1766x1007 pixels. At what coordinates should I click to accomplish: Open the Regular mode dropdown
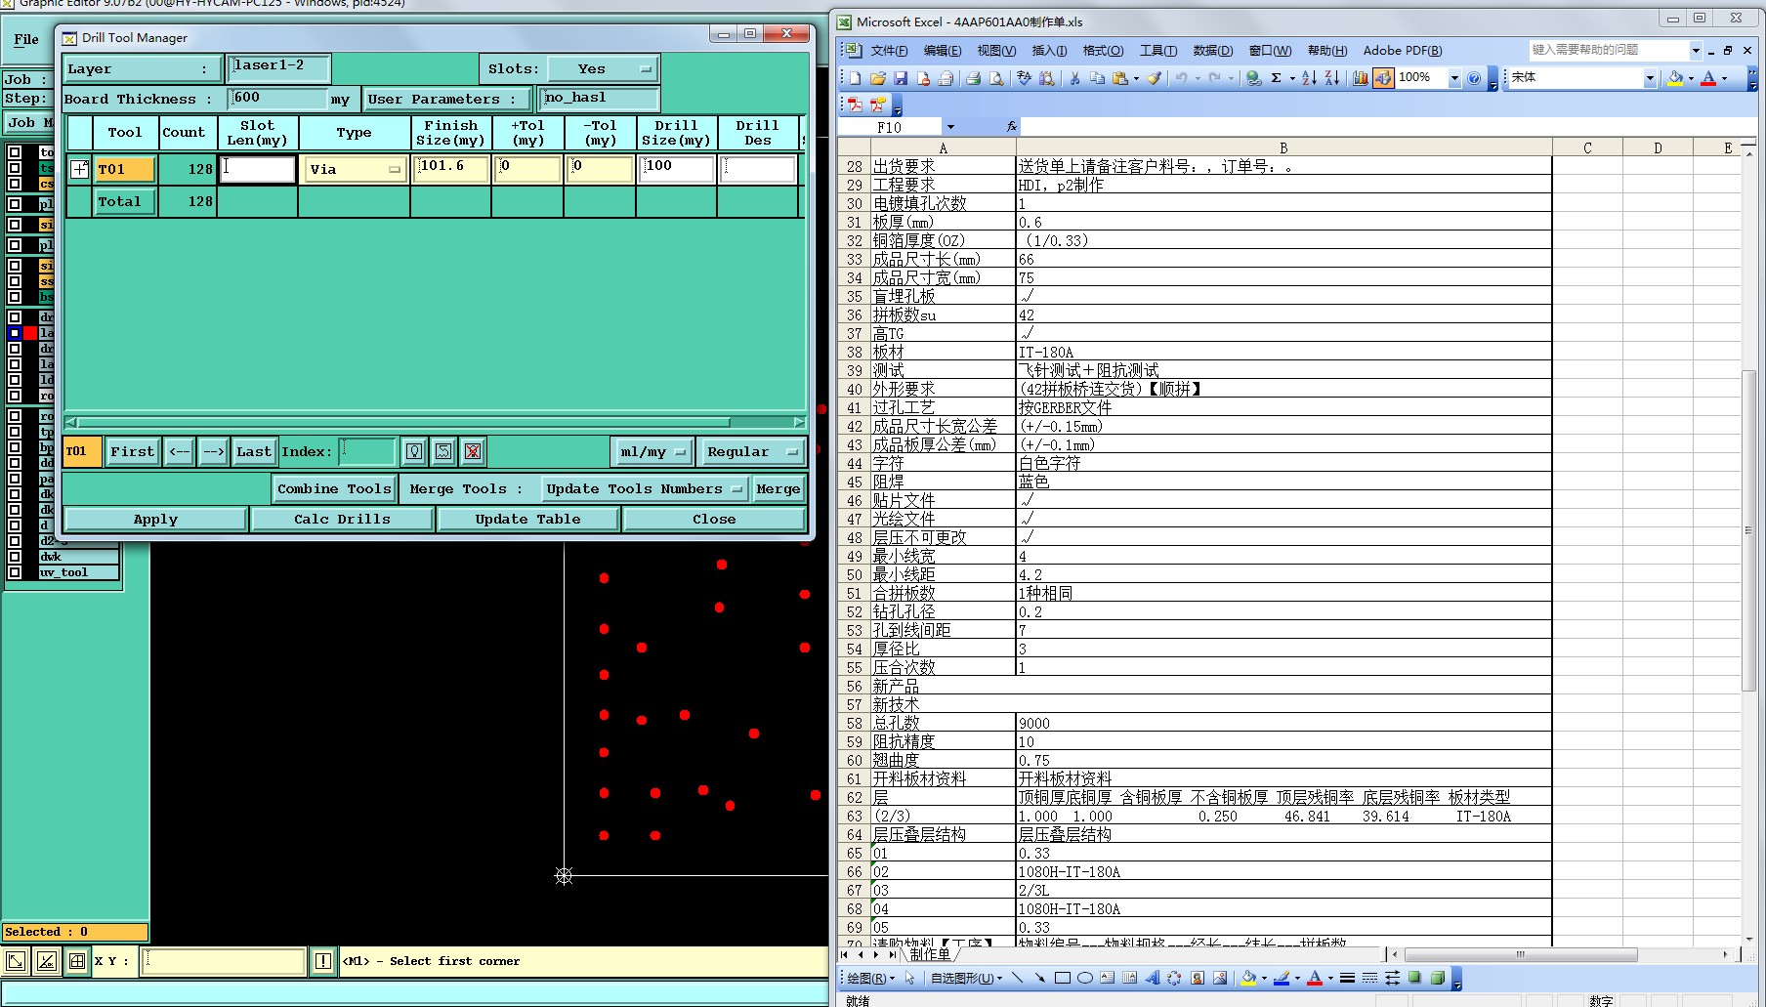(x=753, y=451)
